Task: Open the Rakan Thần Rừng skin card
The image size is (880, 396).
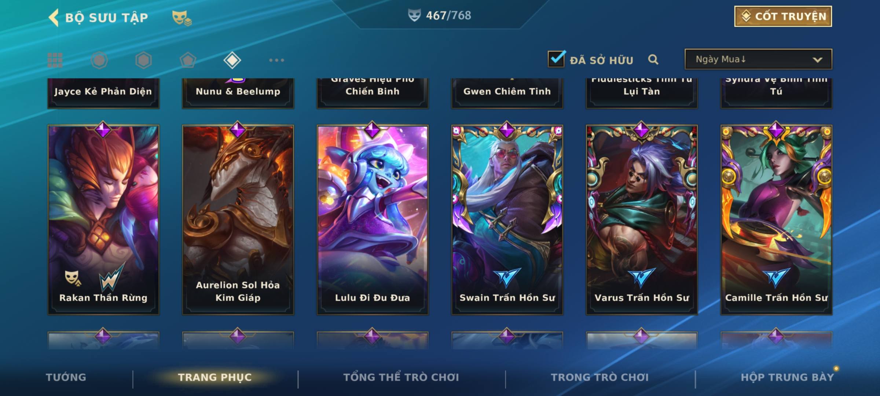Action: [103, 219]
